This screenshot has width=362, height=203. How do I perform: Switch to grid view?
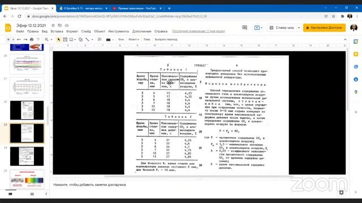32,194
